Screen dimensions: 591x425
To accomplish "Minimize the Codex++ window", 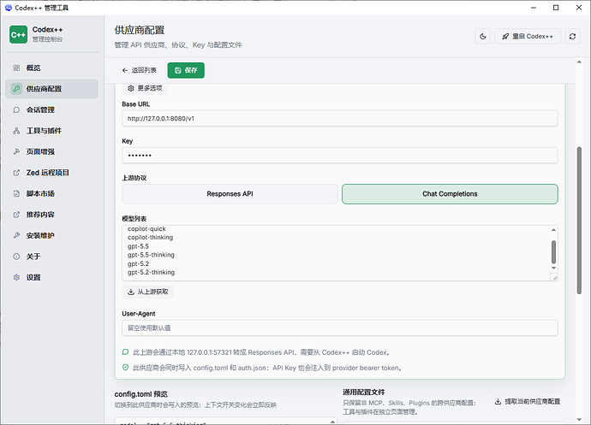I will coord(534,8).
